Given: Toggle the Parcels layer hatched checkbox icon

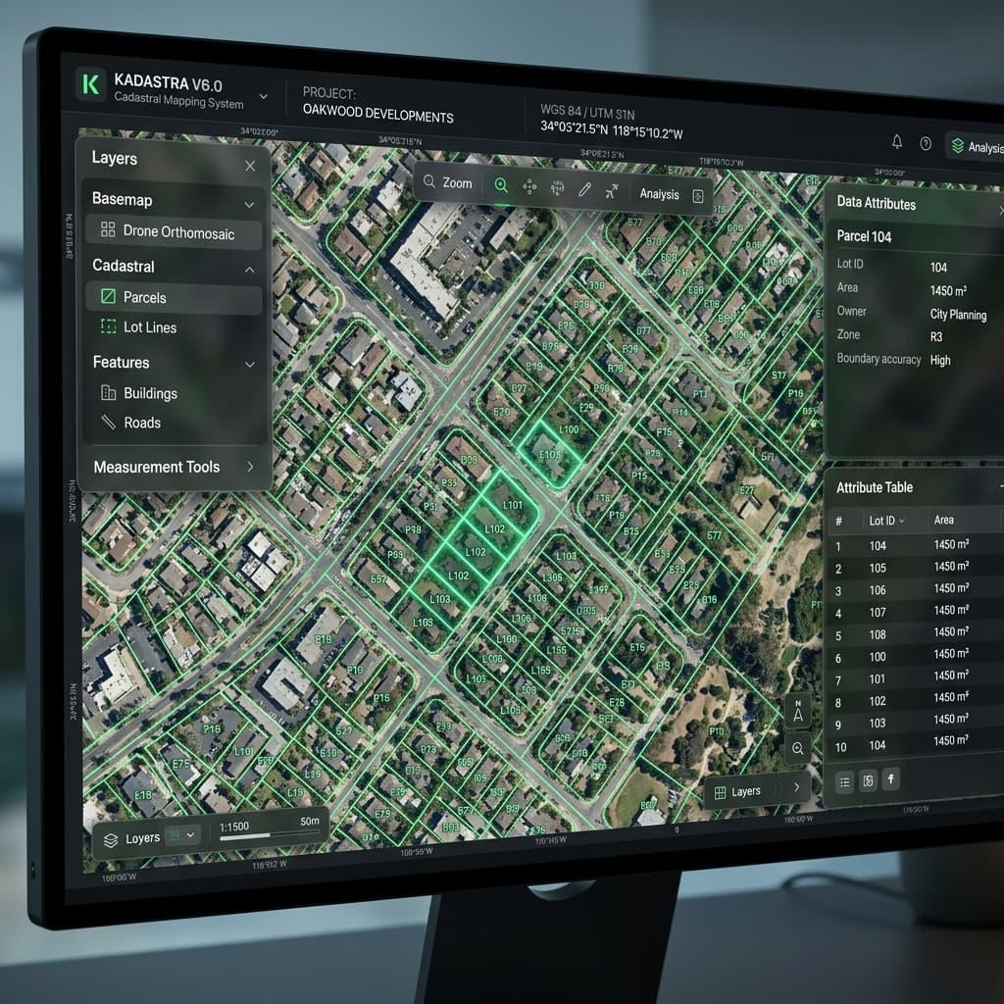Looking at the screenshot, I should point(108,296).
